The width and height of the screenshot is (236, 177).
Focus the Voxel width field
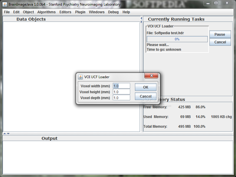coord(121,86)
